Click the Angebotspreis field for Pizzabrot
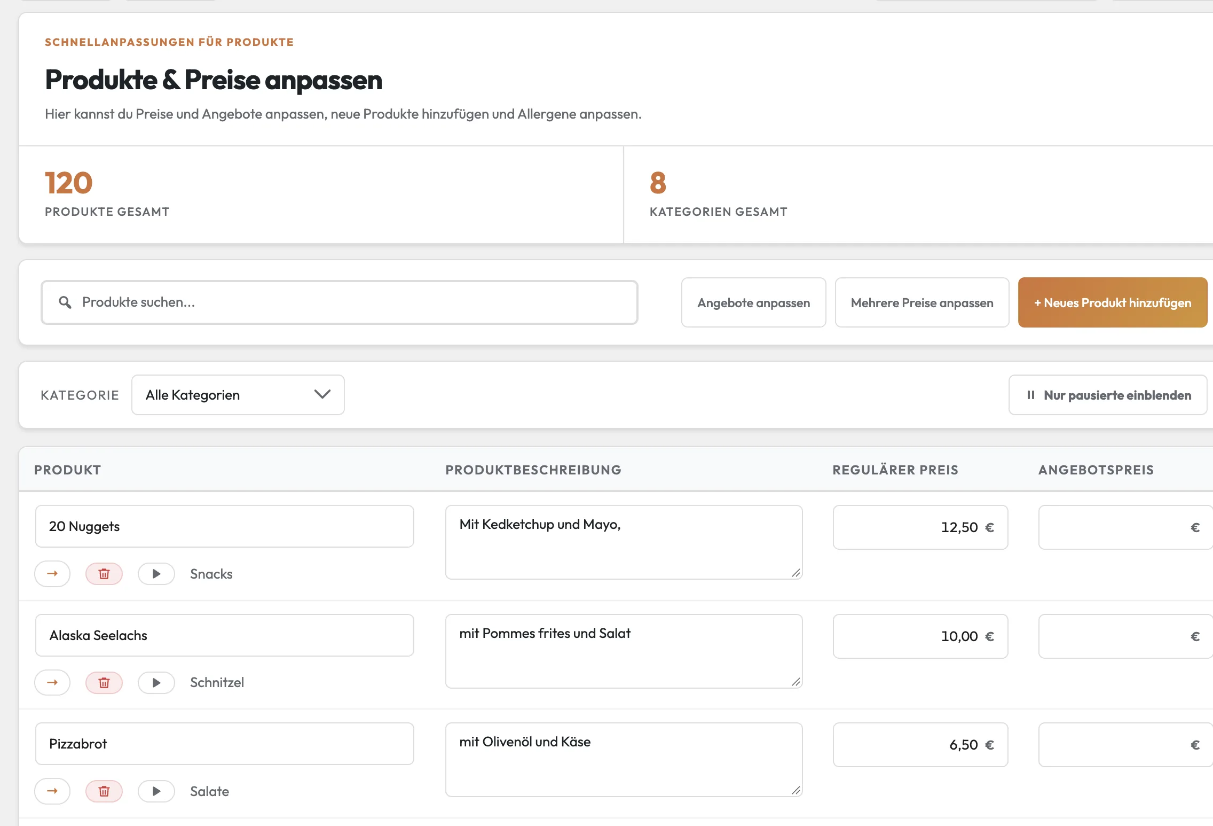Image resolution: width=1213 pixels, height=826 pixels. click(1125, 745)
